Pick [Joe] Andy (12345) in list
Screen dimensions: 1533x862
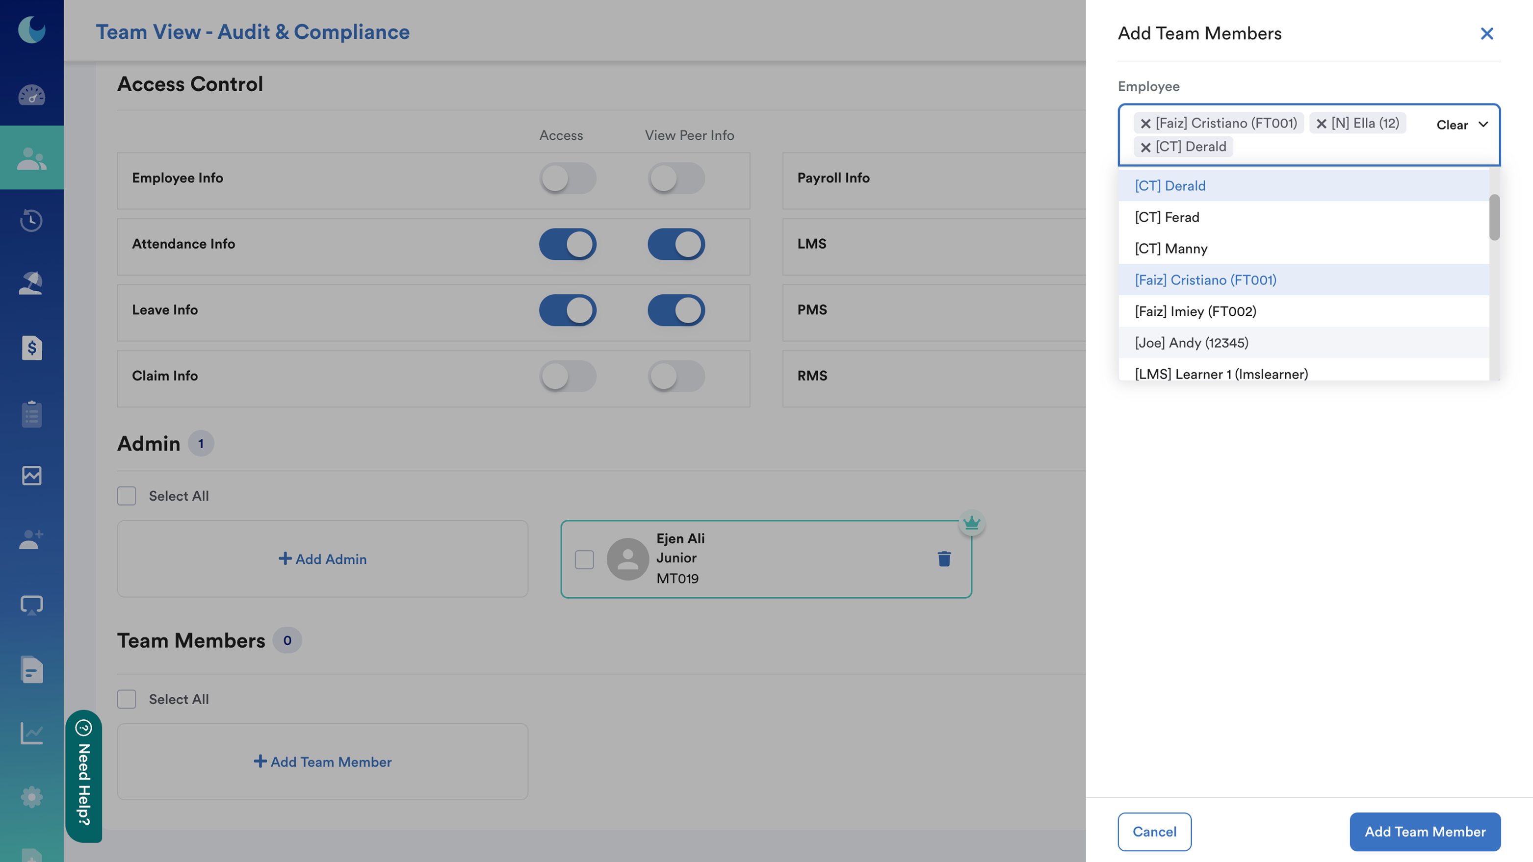(x=1192, y=343)
